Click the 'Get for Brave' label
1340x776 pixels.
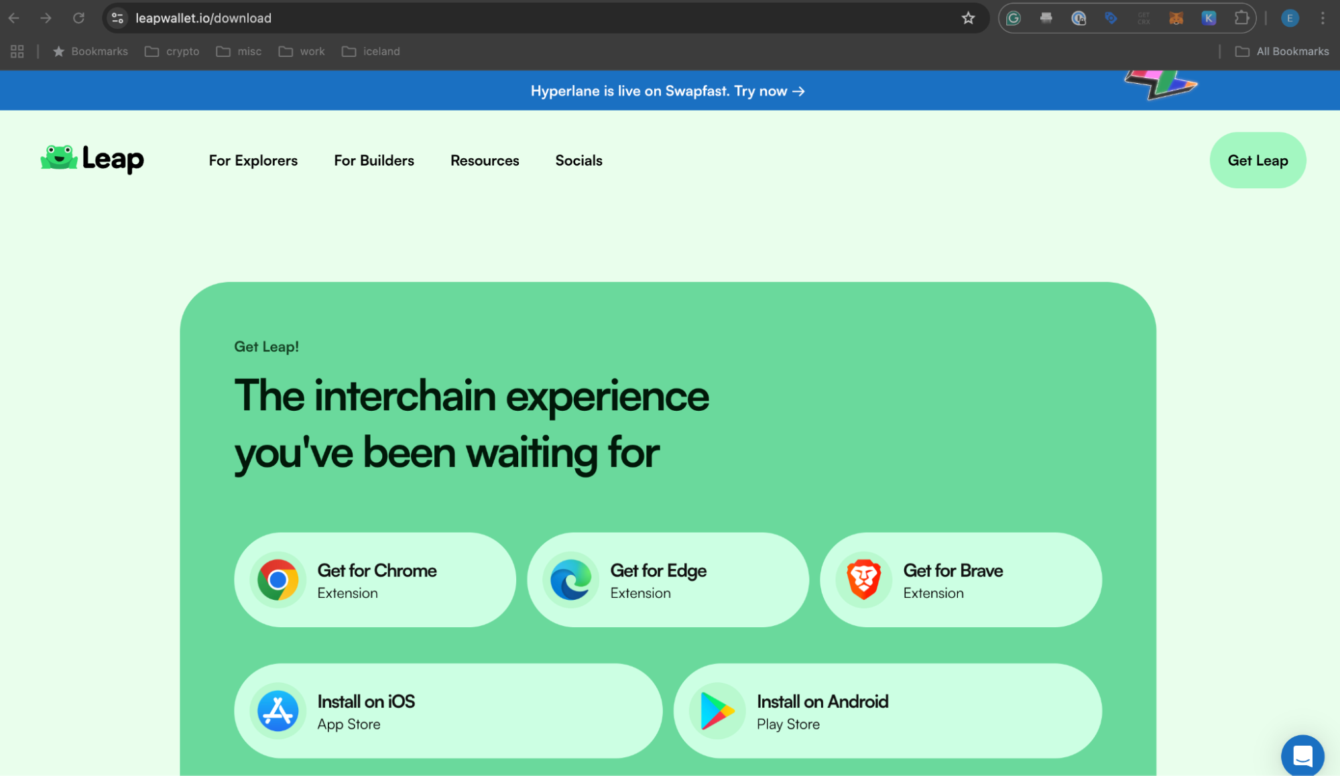pyautogui.click(x=953, y=570)
